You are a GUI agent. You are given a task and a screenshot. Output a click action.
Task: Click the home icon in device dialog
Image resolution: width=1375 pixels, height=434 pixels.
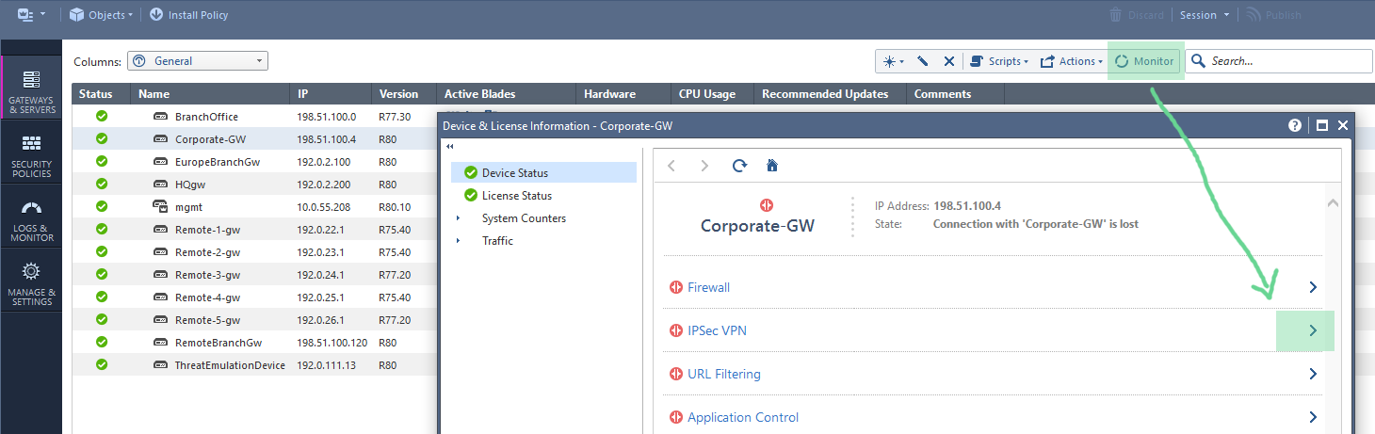click(772, 166)
